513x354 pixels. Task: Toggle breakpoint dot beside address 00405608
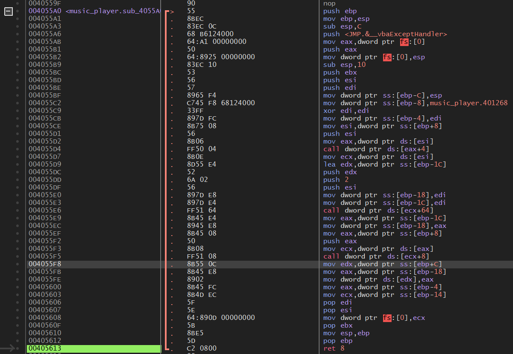pyautogui.click(x=17, y=318)
